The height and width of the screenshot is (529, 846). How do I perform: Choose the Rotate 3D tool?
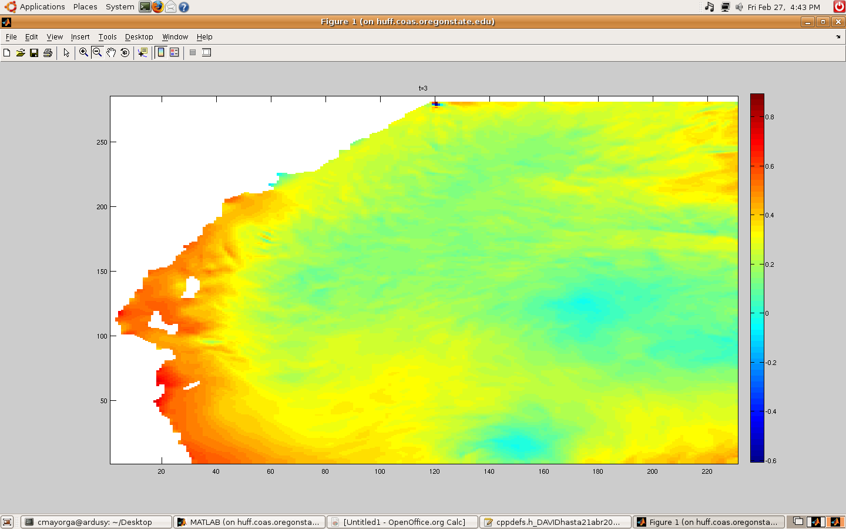coord(125,53)
